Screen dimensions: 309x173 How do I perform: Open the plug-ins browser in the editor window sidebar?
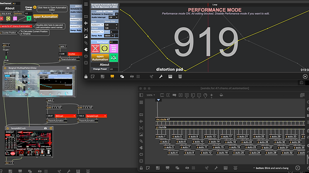click(86, 50)
